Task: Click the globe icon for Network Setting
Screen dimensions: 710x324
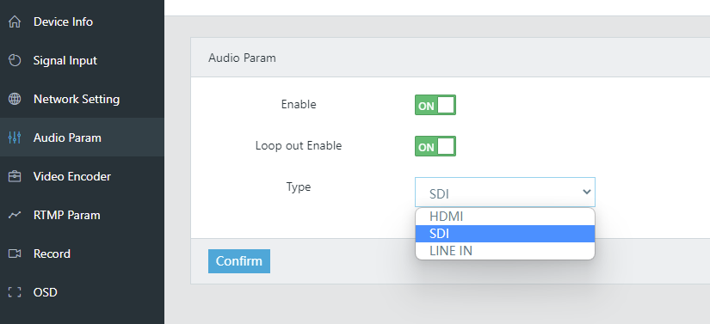Action: click(x=15, y=99)
